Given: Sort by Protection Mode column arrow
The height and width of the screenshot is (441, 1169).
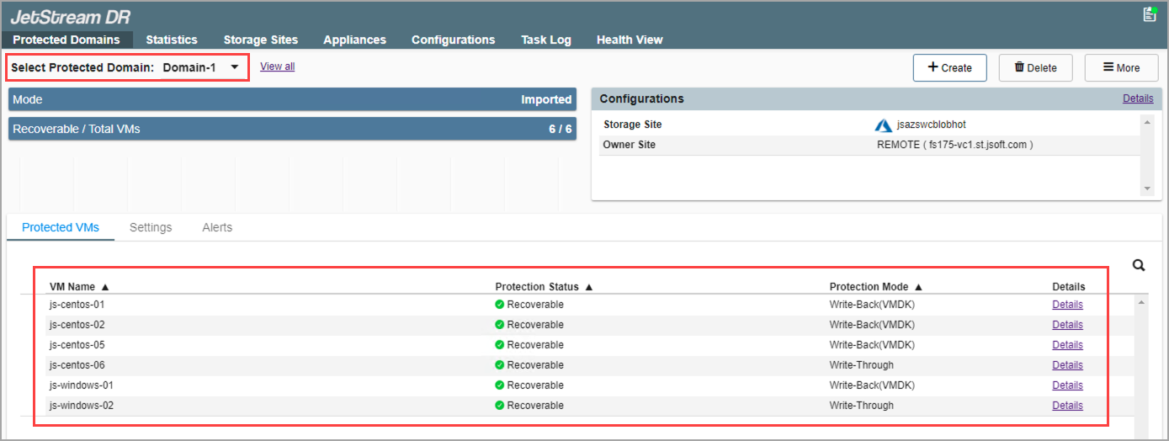Looking at the screenshot, I should [919, 287].
